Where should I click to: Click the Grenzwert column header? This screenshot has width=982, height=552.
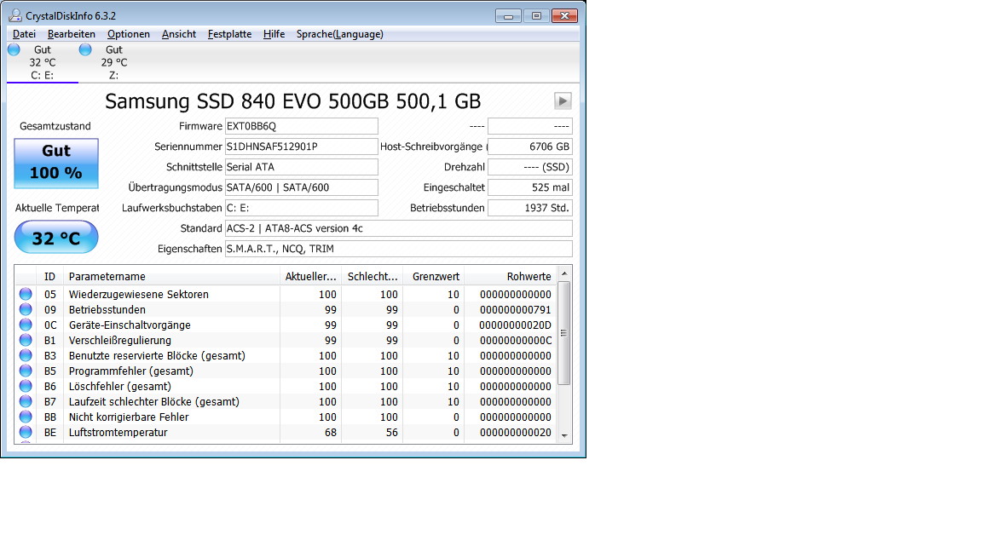click(x=433, y=277)
